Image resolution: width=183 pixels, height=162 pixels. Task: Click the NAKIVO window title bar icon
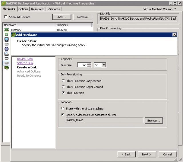[3, 3]
